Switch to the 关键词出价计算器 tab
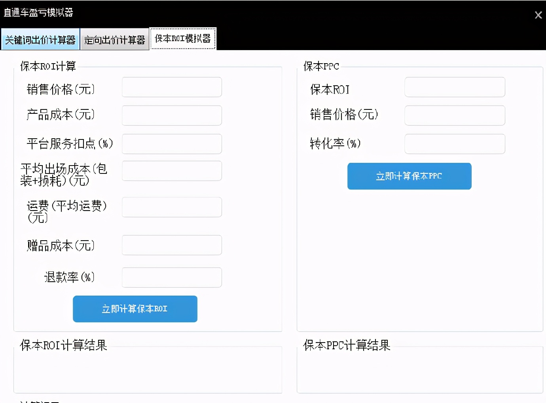This screenshot has width=546, height=403. (x=40, y=40)
